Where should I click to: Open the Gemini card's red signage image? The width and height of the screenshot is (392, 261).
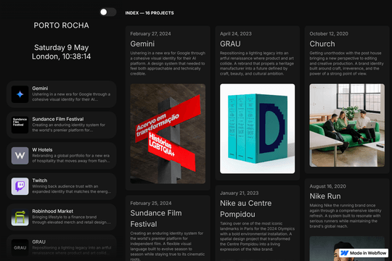[x=168, y=133]
